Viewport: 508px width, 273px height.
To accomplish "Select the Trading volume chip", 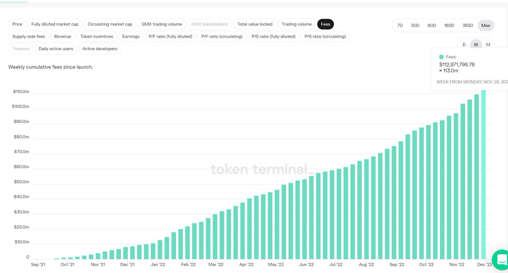I will coord(297,24).
